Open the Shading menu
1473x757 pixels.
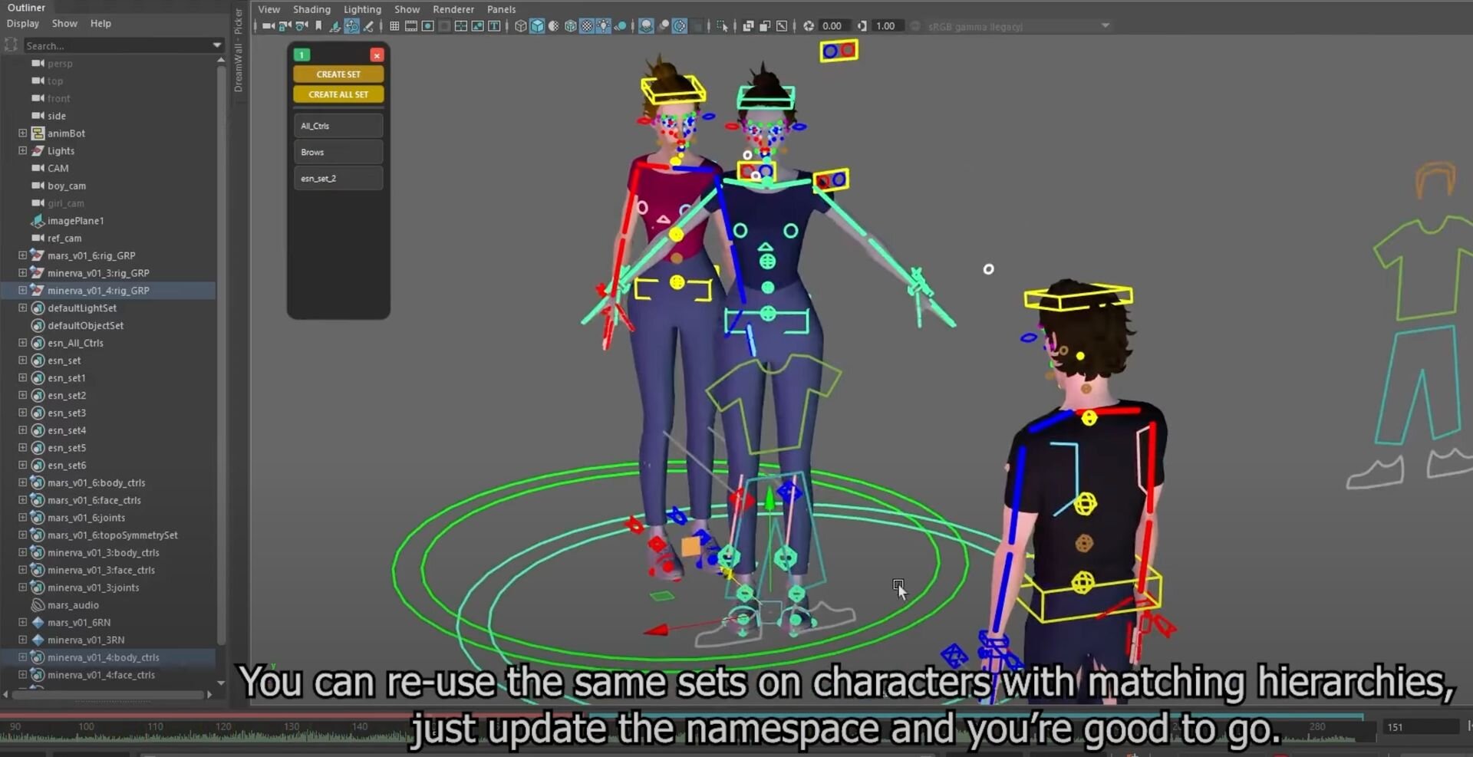(311, 9)
